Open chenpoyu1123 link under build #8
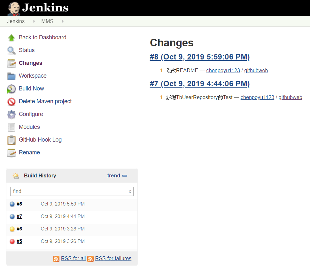The height and width of the screenshot is (272, 310). click(x=223, y=70)
